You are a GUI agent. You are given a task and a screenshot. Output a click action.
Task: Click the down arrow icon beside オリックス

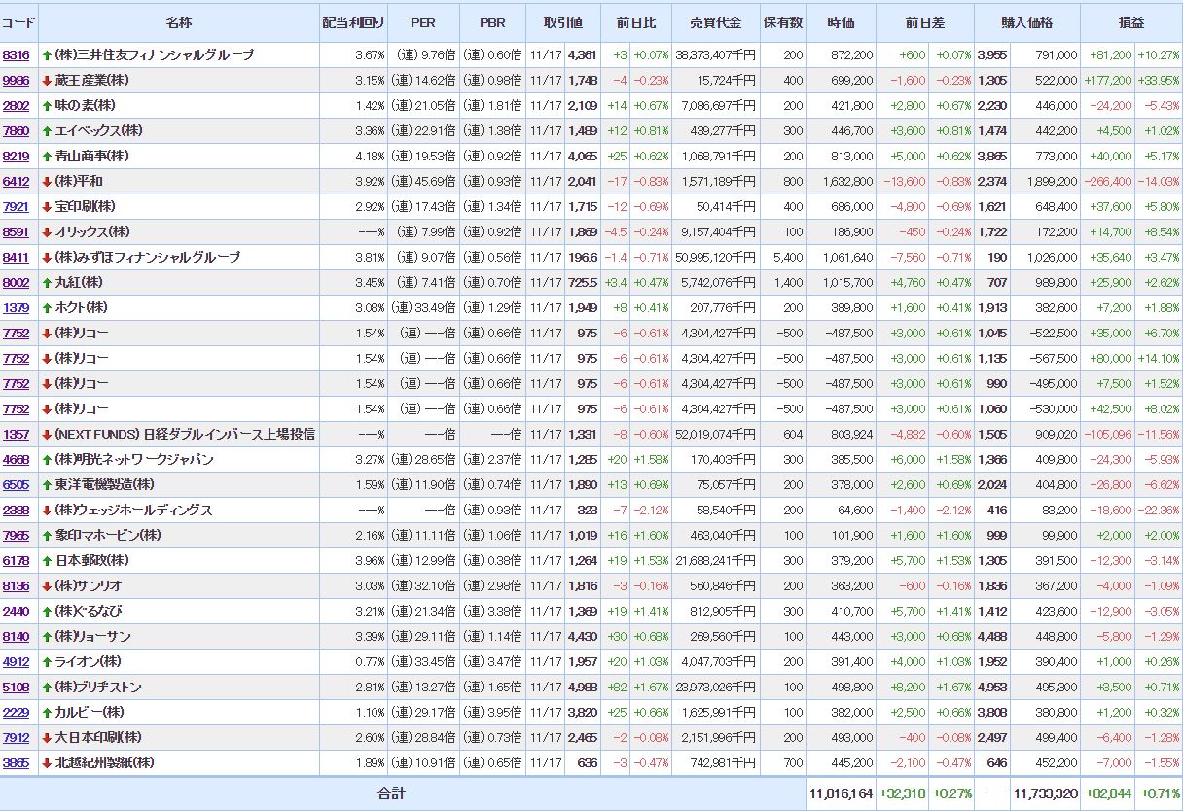click(47, 232)
